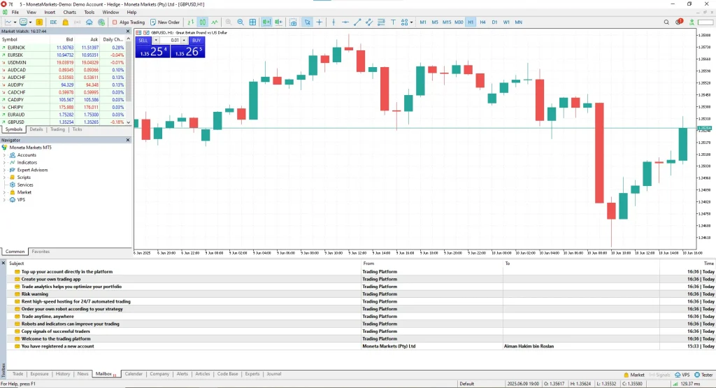Draw a vertical line on chart

[334, 22]
